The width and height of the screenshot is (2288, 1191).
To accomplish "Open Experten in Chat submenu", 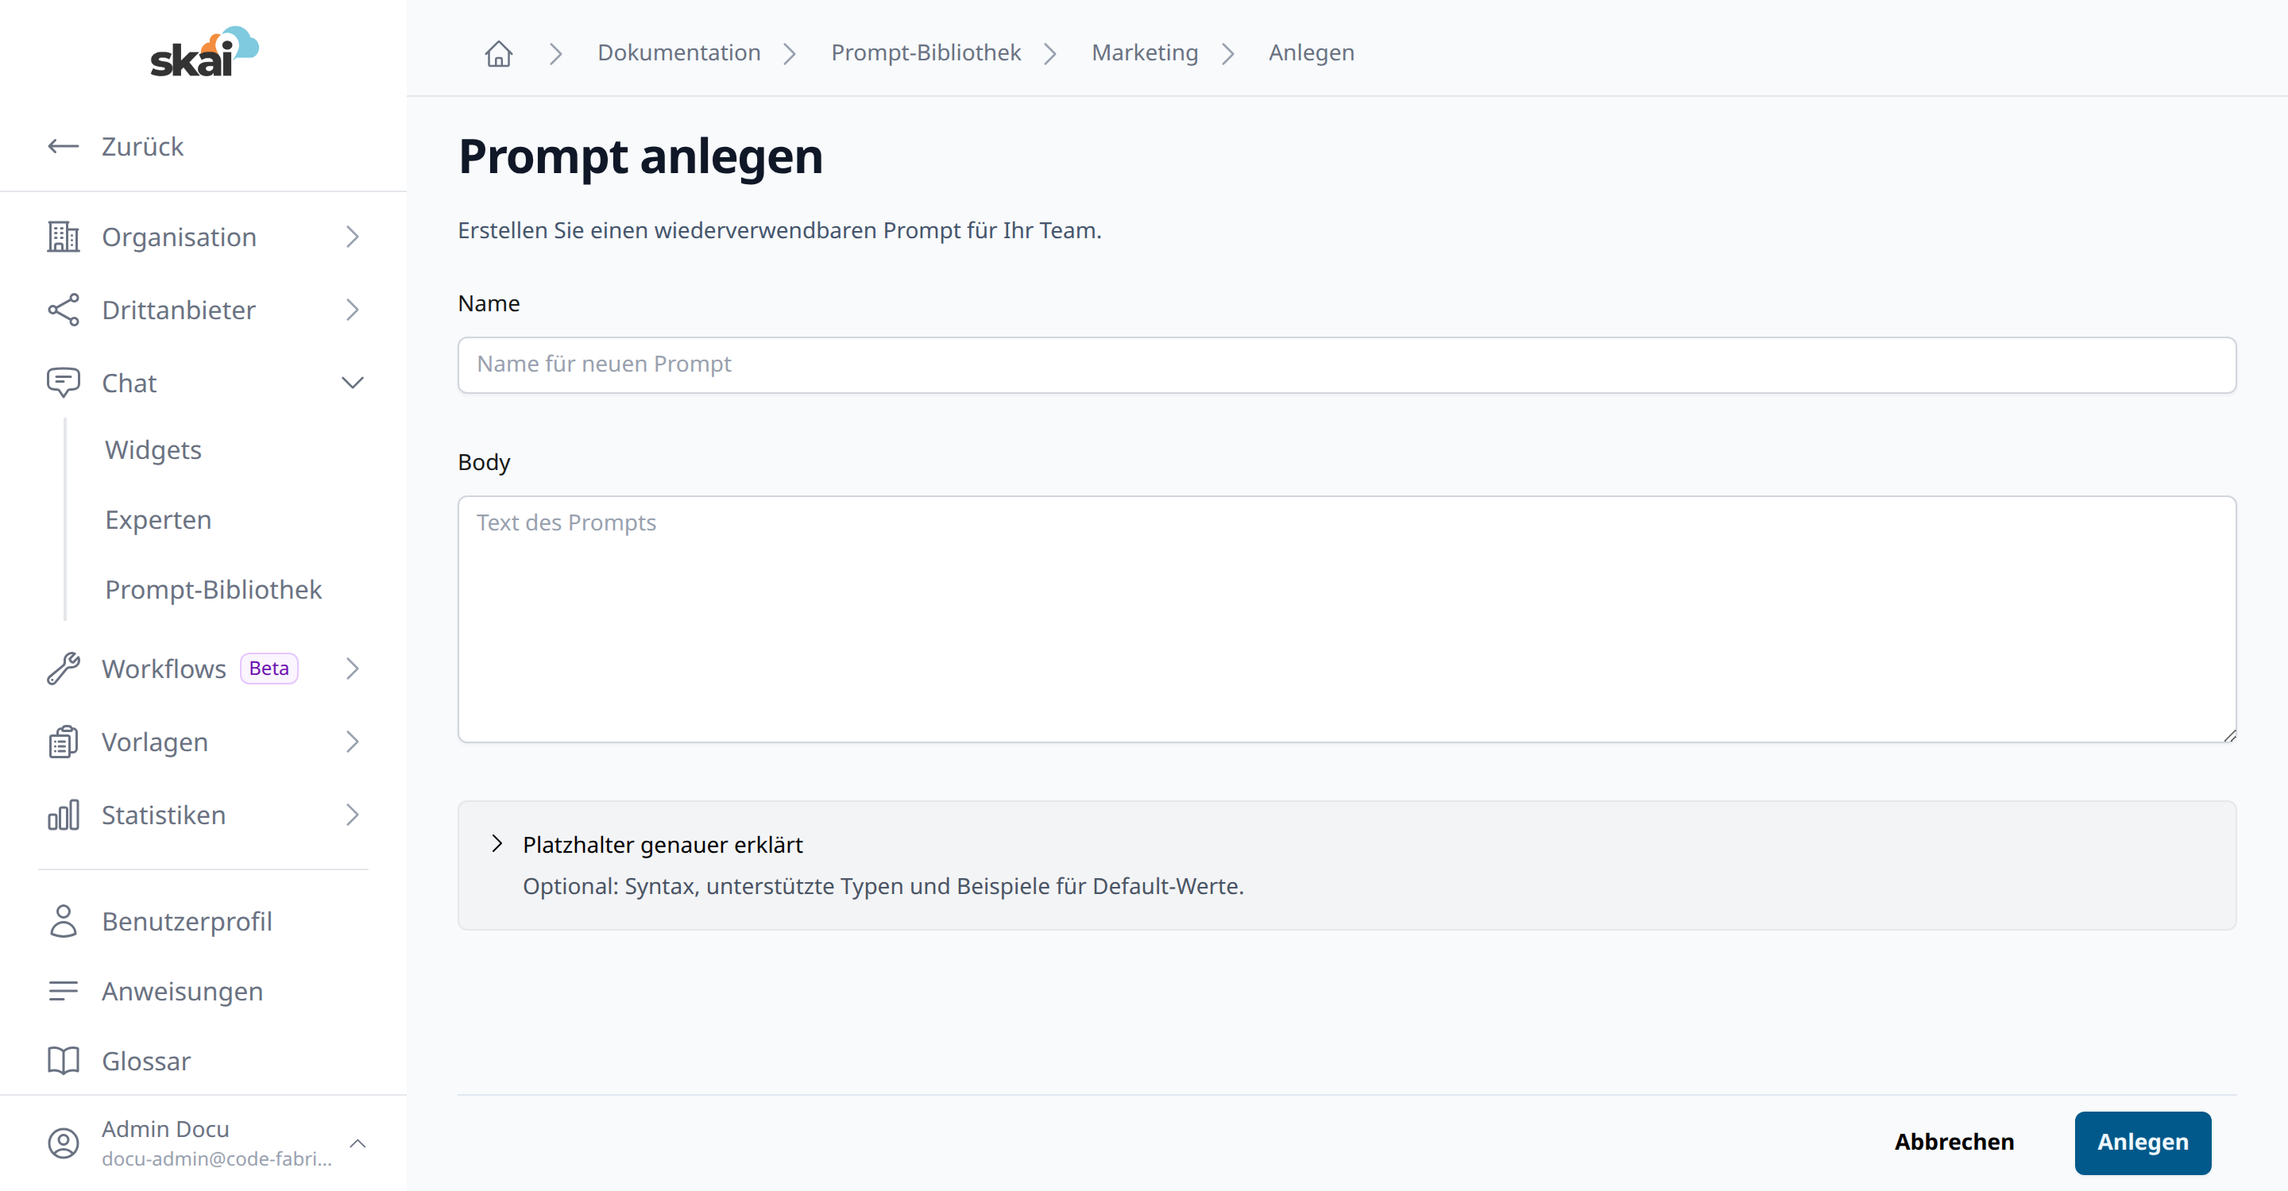I will tap(158, 519).
